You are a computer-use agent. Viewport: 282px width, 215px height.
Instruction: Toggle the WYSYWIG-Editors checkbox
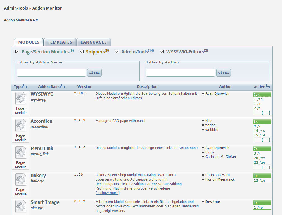[x=162, y=52]
